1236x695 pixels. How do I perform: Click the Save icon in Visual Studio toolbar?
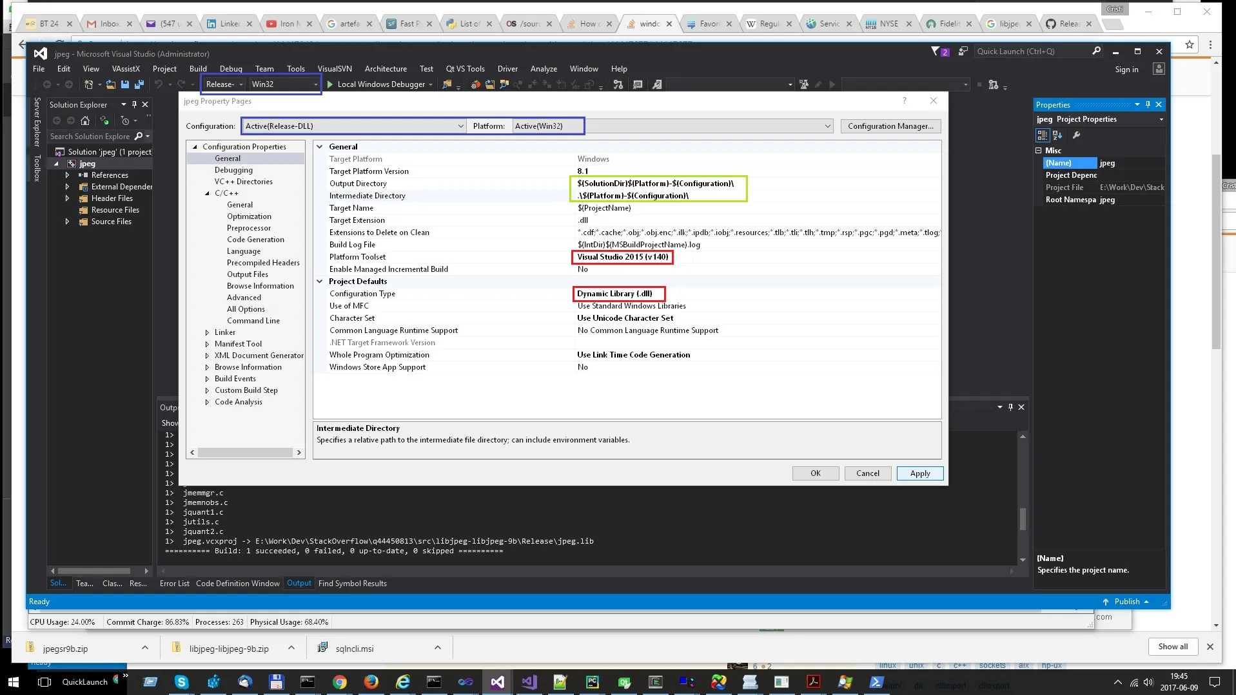coord(125,84)
